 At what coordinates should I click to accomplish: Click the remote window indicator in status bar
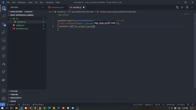(x=2, y=105)
